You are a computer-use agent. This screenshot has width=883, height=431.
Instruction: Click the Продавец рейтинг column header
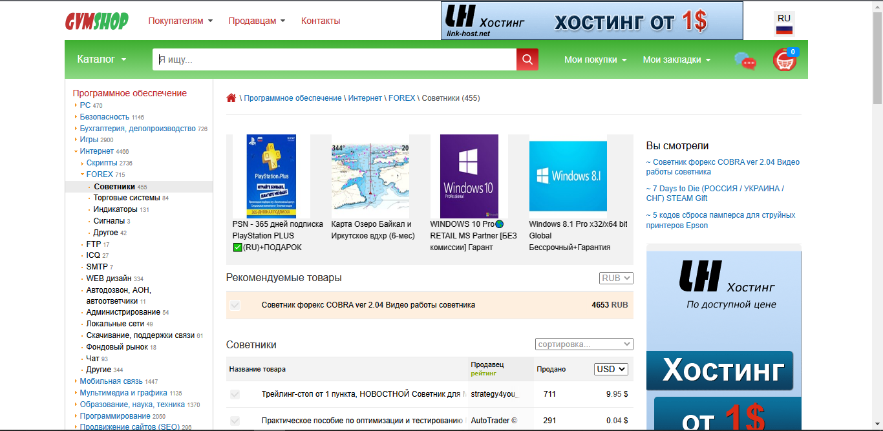(x=487, y=369)
